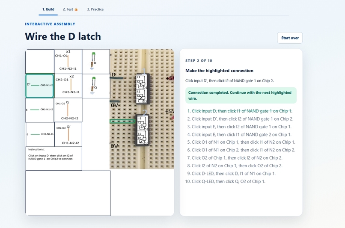The width and height of the screenshot is (345, 228).
Task: Click step 7 'Click O2 of Chip 1' item
Action: pyautogui.click(x=237, y=158)
